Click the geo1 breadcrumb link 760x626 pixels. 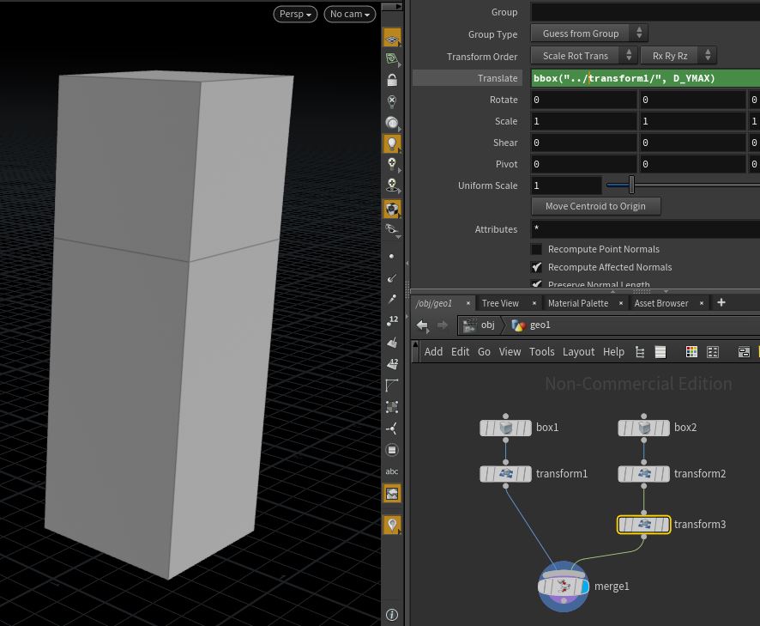tap(540, 325)
